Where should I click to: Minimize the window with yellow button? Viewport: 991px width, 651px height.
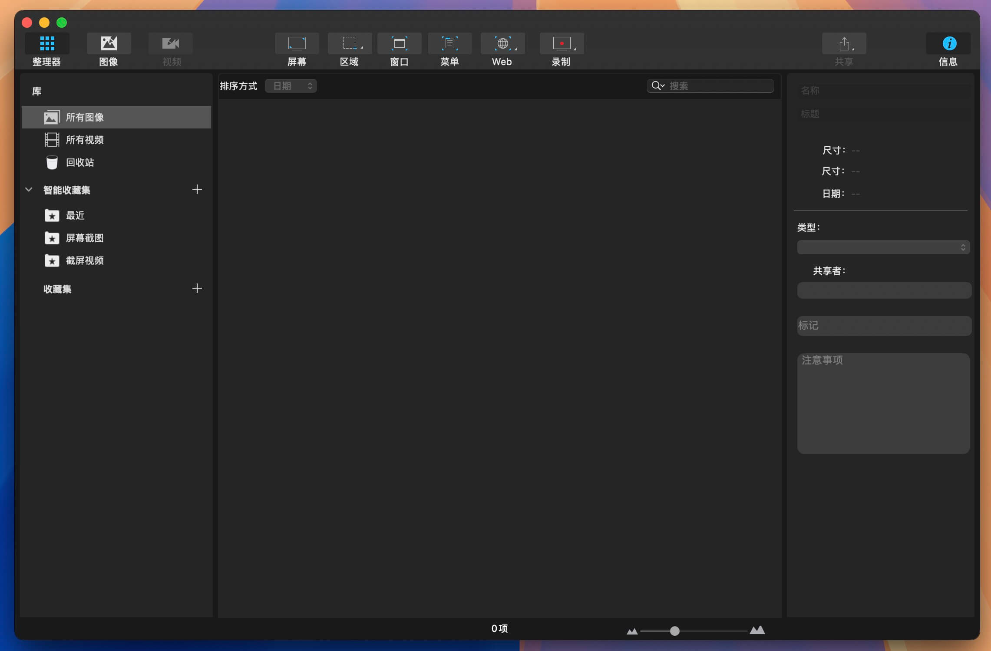[x=44, y=23]
